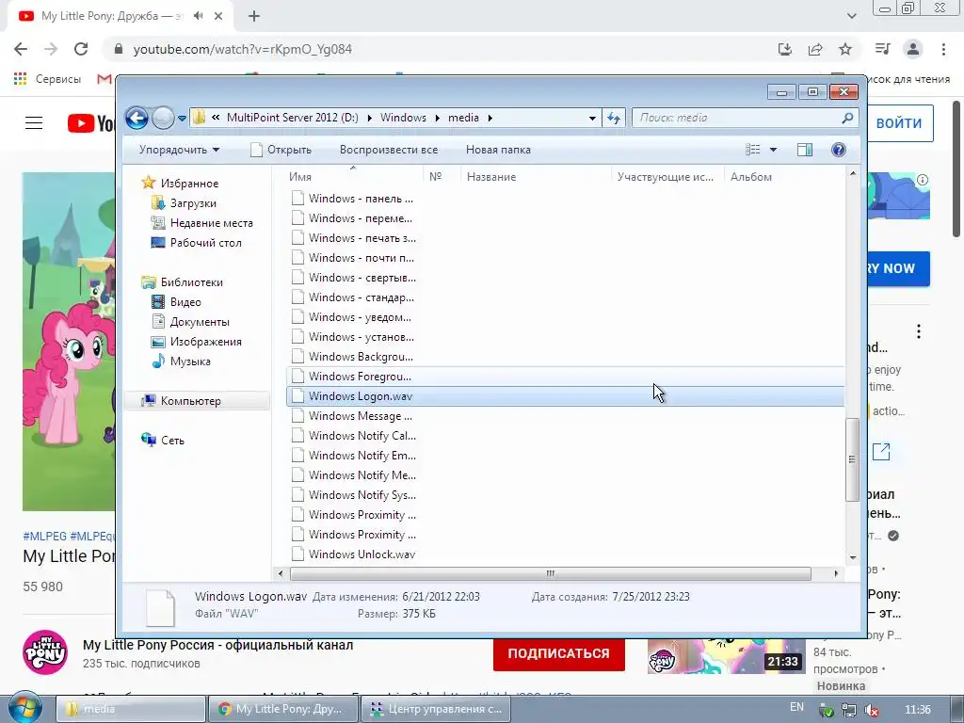Select the Windows Logon.wav file

pos(565,396)
